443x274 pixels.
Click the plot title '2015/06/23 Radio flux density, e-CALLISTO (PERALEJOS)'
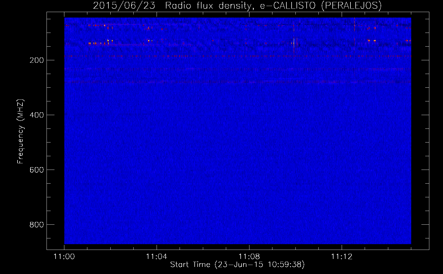tap(237, 5)
